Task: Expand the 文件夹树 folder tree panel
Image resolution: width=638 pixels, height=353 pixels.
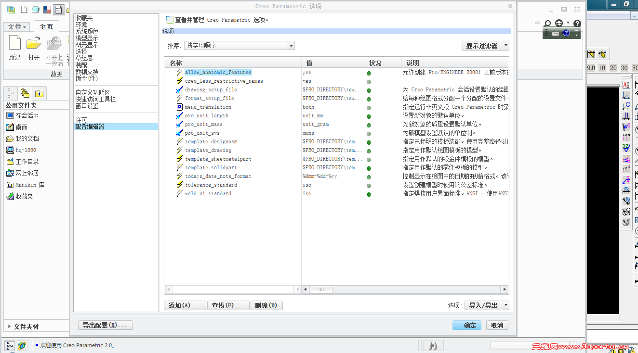Action: (x=9, y=327)
